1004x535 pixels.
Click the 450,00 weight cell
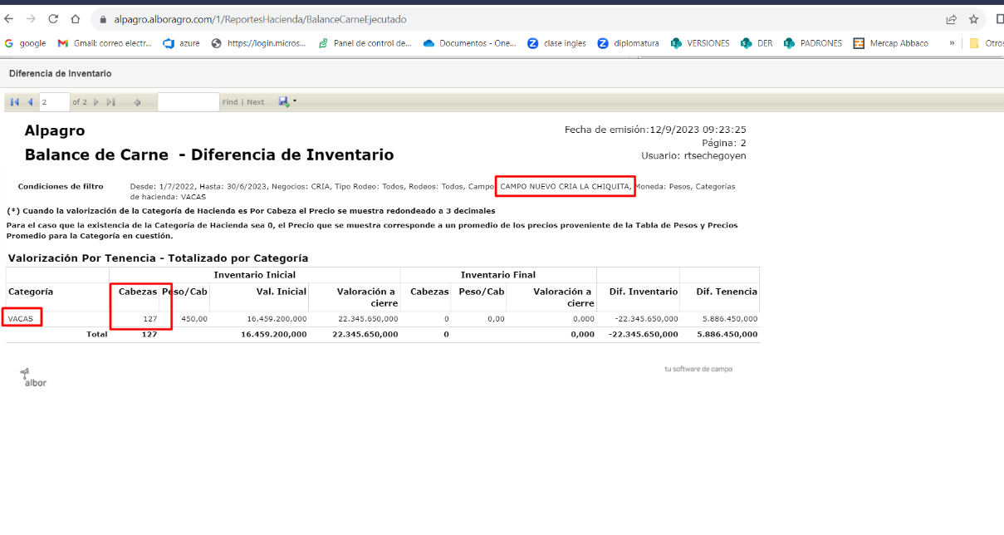[x=194, y=319]
